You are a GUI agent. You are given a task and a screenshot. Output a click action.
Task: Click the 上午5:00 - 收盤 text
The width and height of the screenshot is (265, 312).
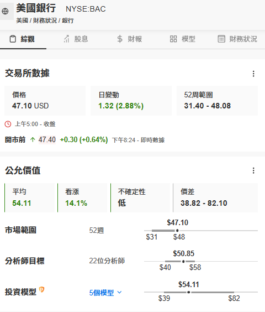tap(35, 124)
